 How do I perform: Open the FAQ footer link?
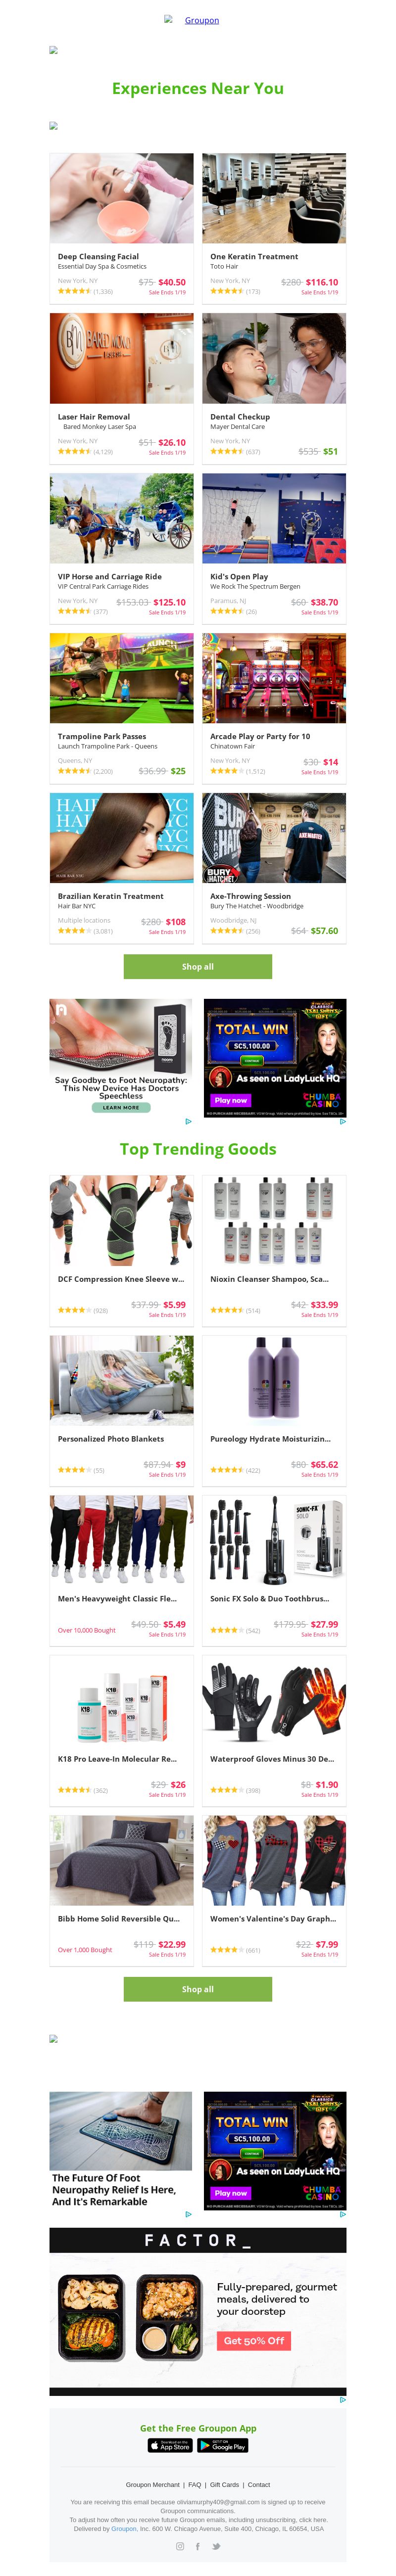pos(195,2484)
